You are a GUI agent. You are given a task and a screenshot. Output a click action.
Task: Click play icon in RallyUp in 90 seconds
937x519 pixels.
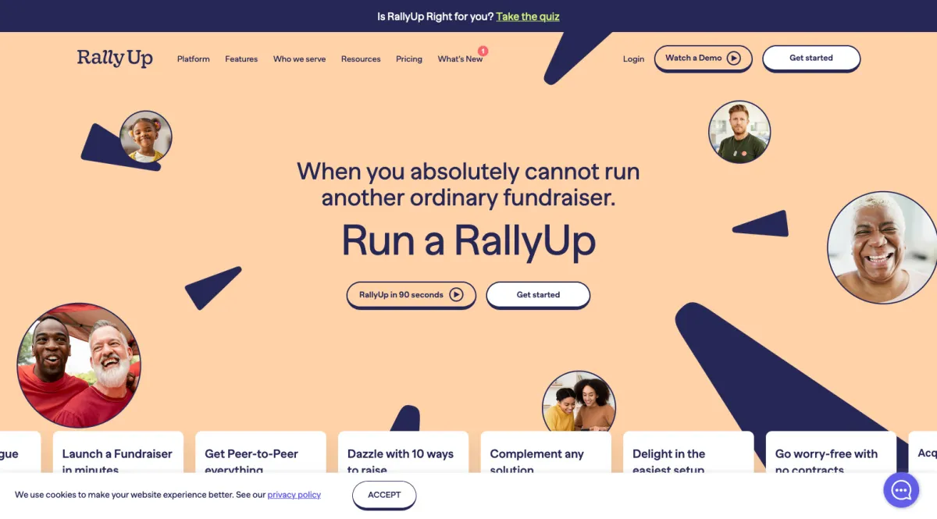(x=457, y=295)
